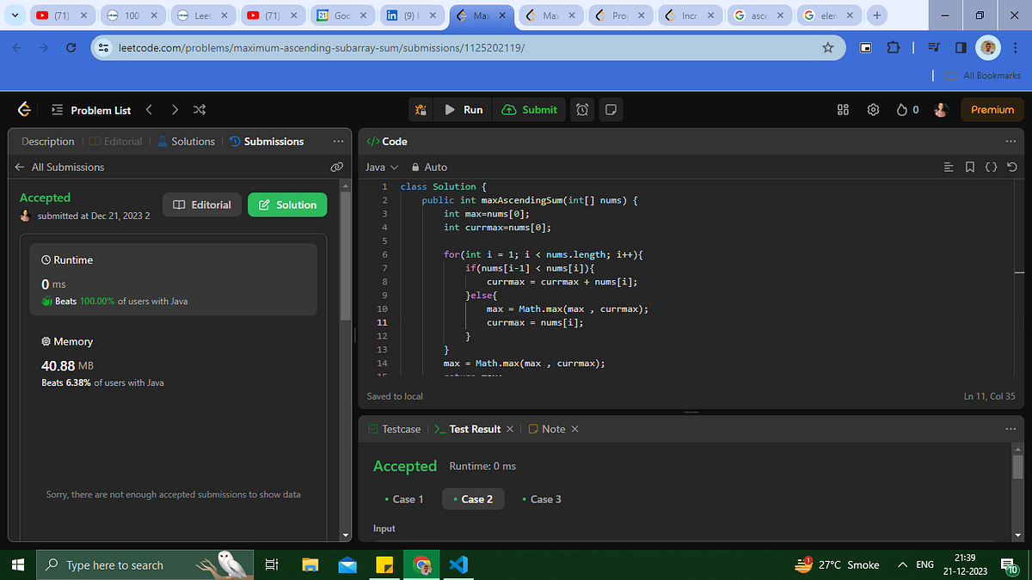Reset code with the revert arrow icon
Image resolution: width=1032 pixels, height=580 pixels.
1011,167
